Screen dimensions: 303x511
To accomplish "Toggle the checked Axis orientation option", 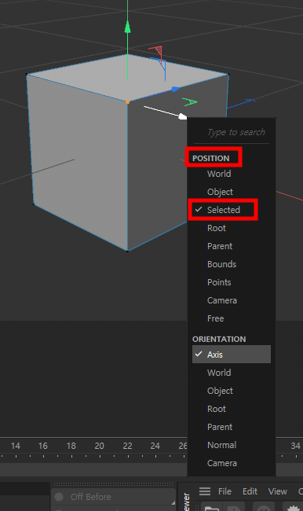I will (232, 355).
